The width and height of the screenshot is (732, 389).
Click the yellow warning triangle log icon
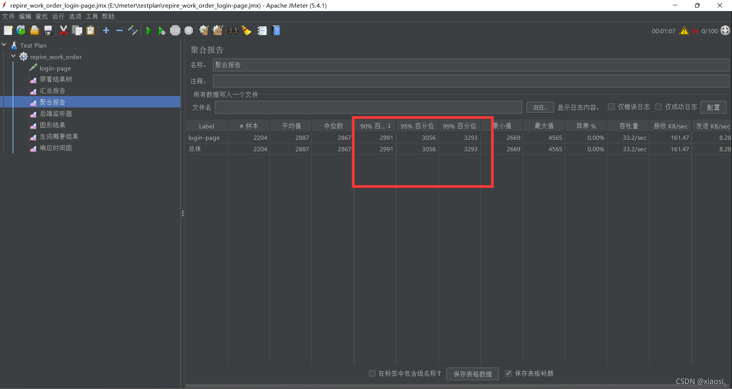coord(684,30)
